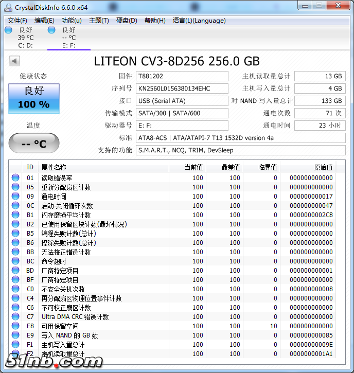Click status orb for attribute 09 通电时间
The width and height of the screenshot is (354, 373).
(15, 197)
